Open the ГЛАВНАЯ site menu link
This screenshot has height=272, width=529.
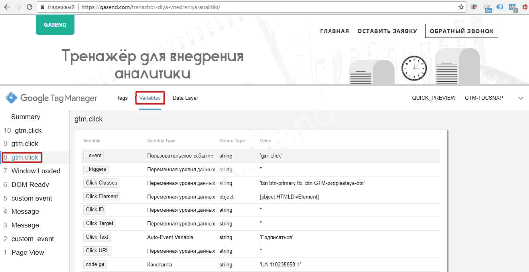[x=334, y=31]
